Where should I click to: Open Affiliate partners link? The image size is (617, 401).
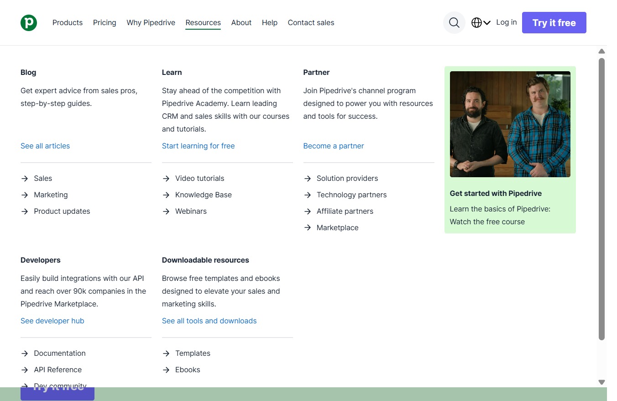(345, 211)
